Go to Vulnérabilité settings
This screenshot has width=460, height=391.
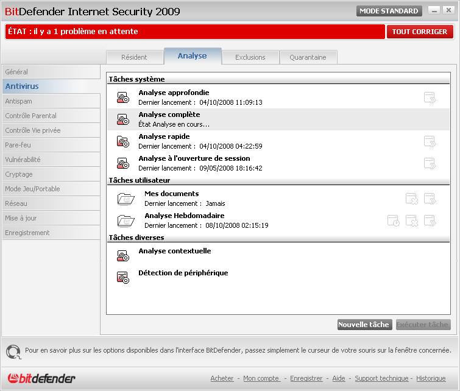click(51, 160)
